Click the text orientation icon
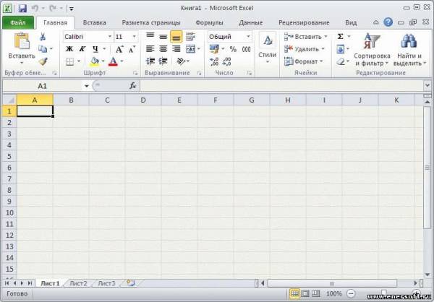 coord(181,61)
